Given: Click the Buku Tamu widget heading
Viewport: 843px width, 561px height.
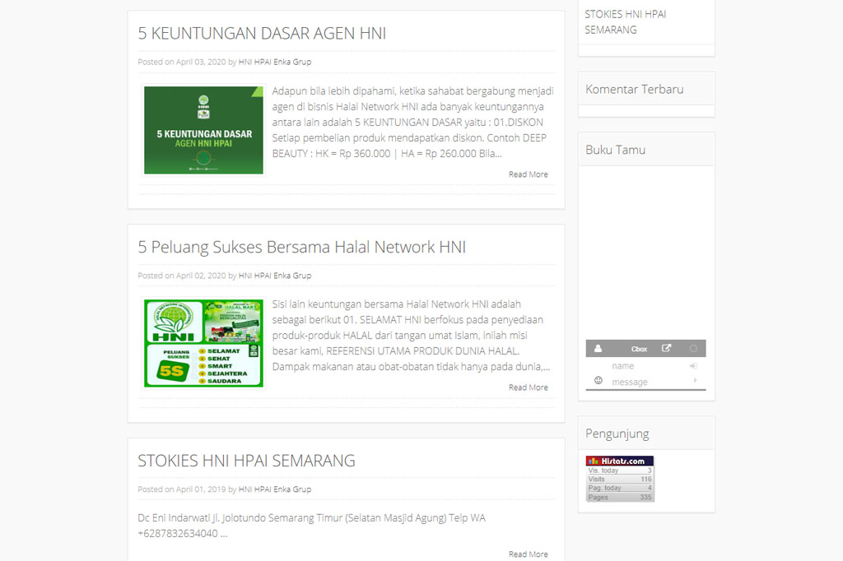Looking at the screenshot, I should coord(615,150).
